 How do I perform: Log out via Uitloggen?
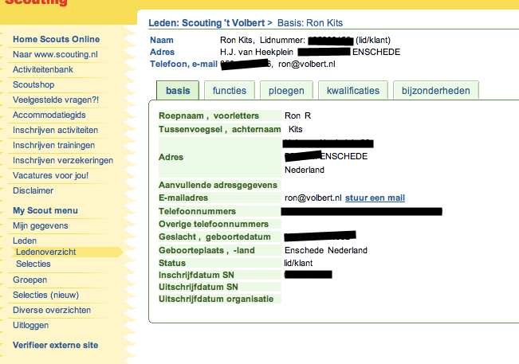click(x=30, y=325)
